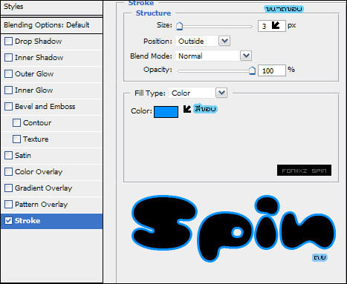
Task: Click the Opacity percentage input field
Action: (272, 70)
